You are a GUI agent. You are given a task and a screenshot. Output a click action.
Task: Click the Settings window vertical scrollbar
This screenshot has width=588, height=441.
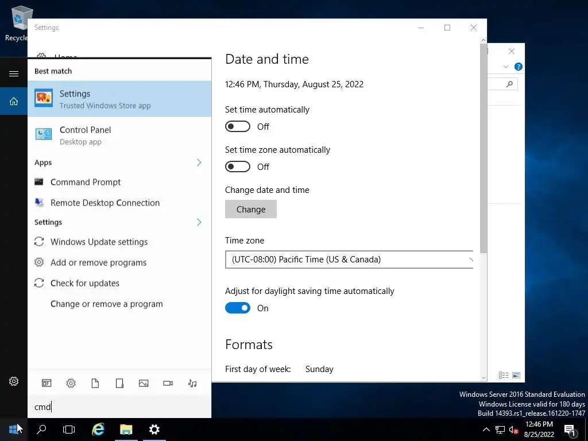[483, 148]
